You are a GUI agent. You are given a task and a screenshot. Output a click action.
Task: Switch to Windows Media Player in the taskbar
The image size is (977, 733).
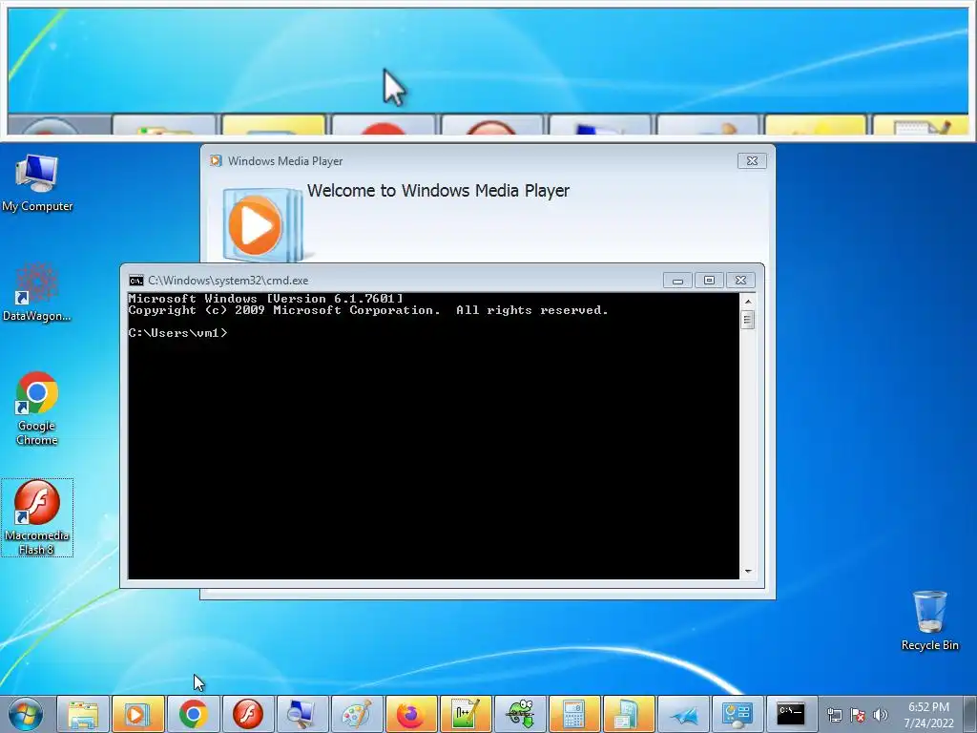138,714
